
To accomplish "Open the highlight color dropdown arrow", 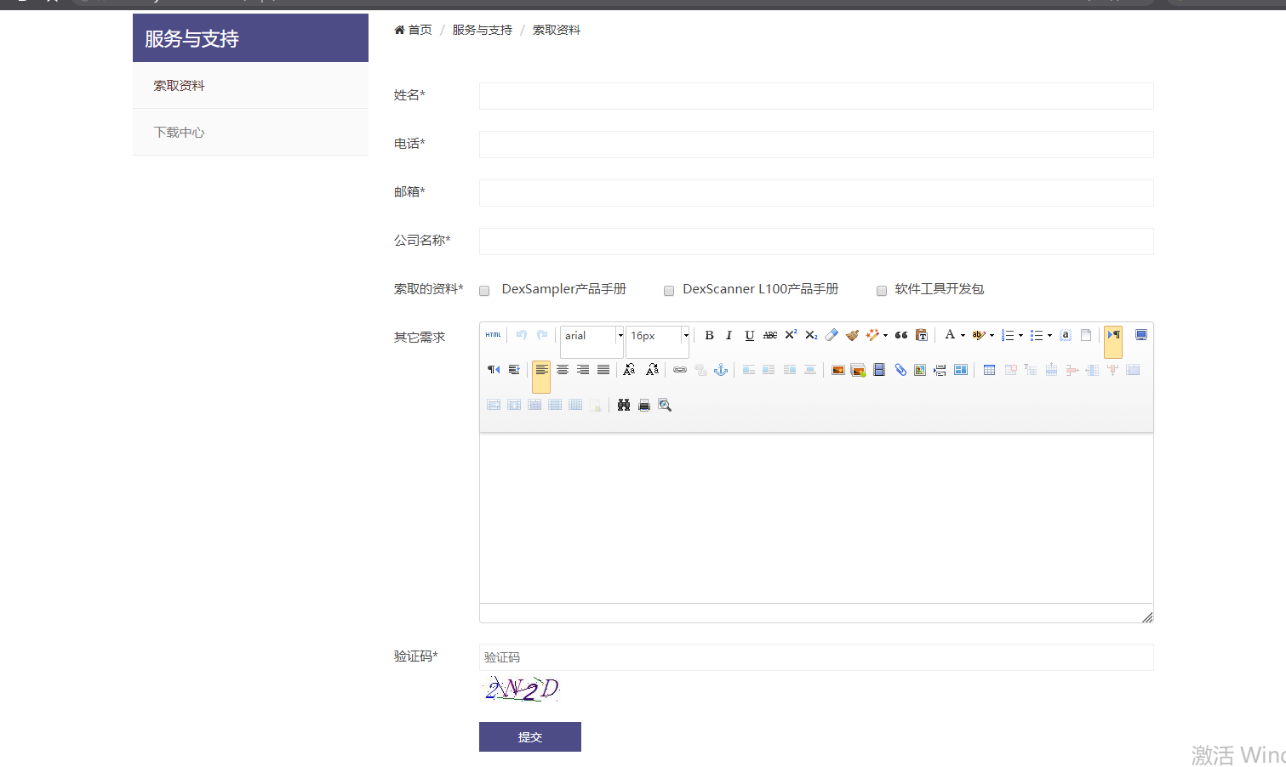I will point(992,336).
